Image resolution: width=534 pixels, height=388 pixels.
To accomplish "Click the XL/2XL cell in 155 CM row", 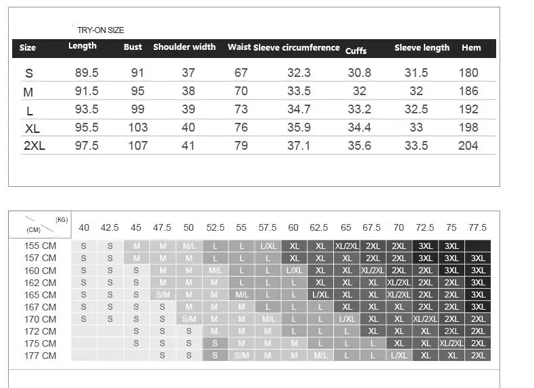I will pos(347,246).
